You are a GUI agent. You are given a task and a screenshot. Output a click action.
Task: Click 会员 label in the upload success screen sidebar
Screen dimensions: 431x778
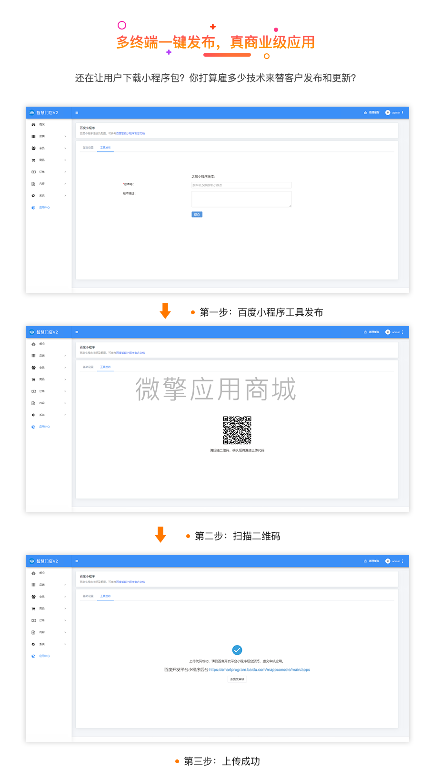point(42,597)
